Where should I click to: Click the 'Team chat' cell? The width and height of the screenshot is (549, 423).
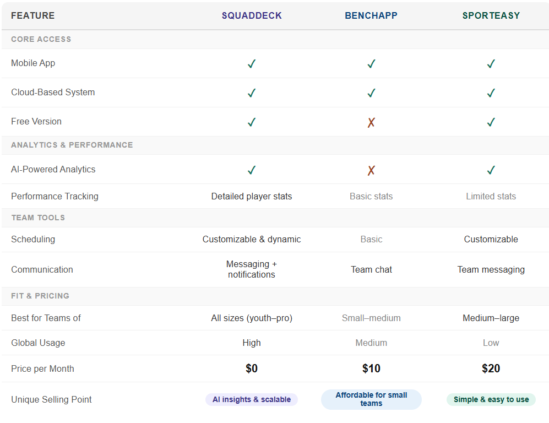(x=371, y=269)
